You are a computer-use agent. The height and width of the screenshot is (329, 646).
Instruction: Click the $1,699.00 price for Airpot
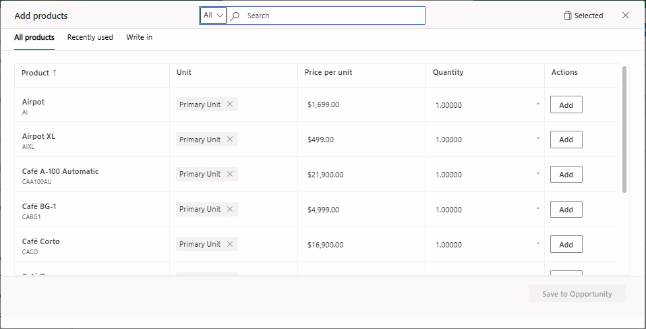point(324,104)
